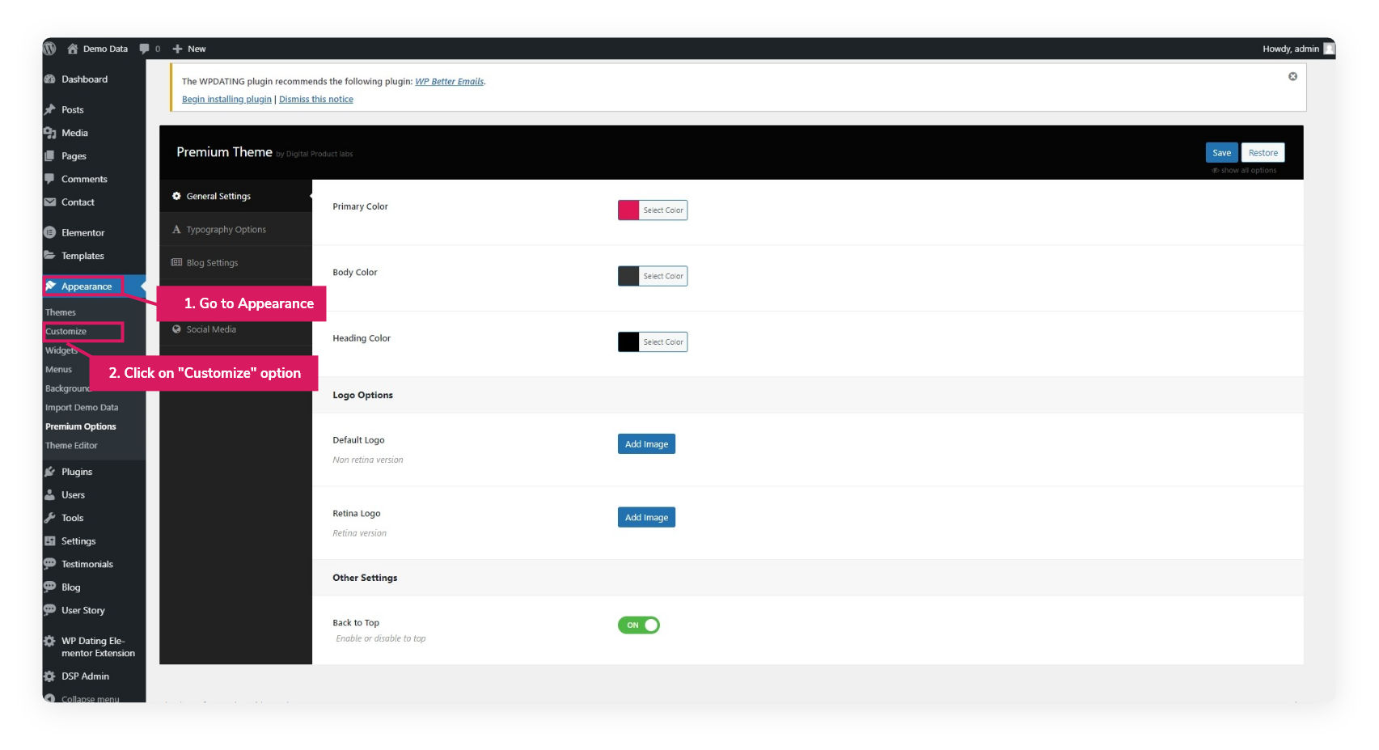Open the WP Better Emails link
Screen dimensions: 1379x750
coord(450,82)
